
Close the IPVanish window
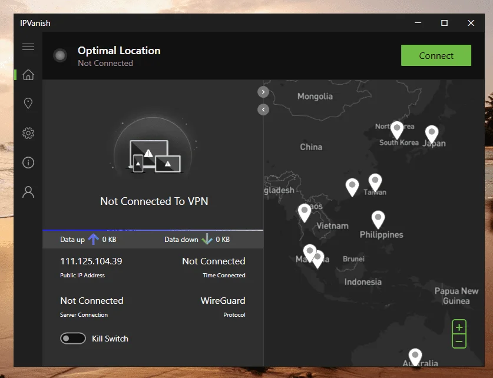click(471, 23)
